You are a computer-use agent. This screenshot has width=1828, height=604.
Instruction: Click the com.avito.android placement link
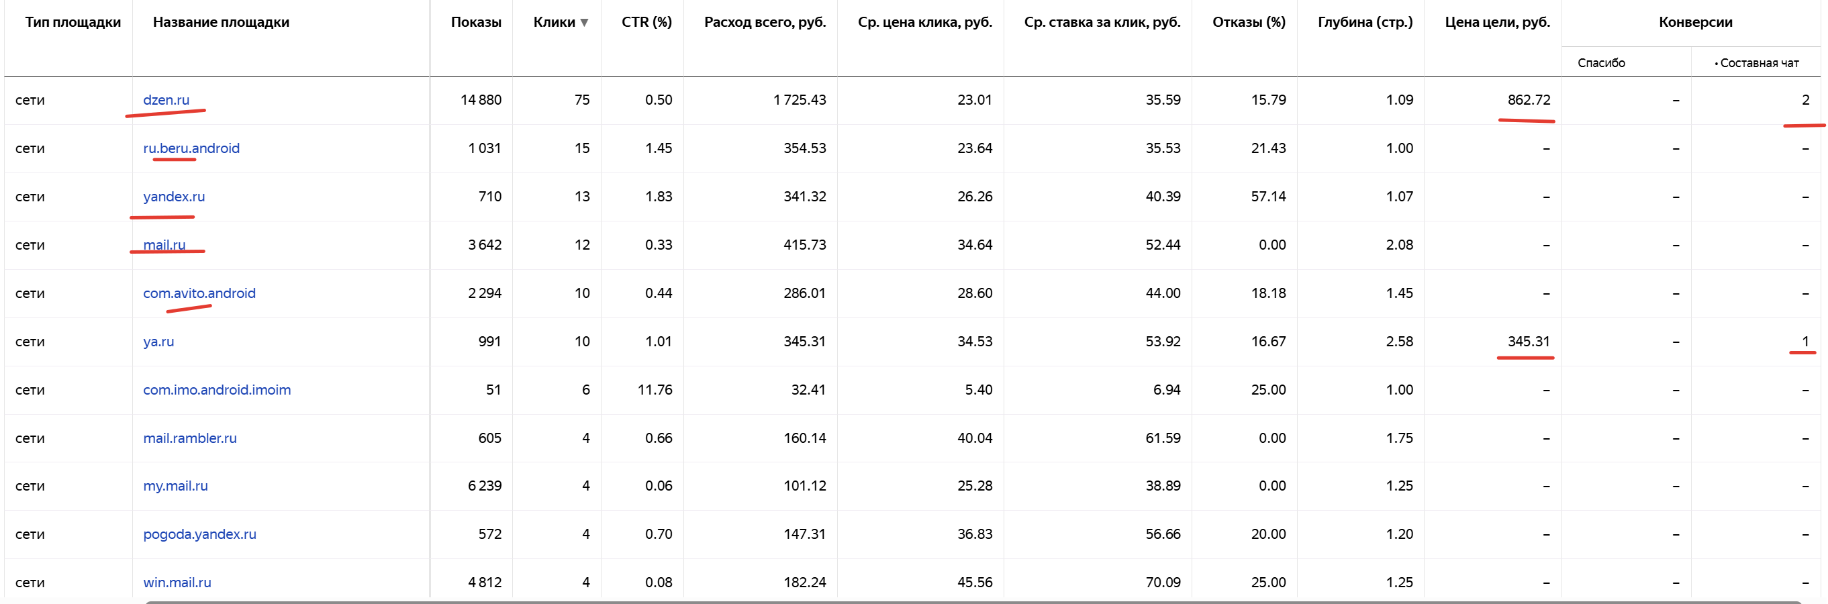(x=199, y=293)
